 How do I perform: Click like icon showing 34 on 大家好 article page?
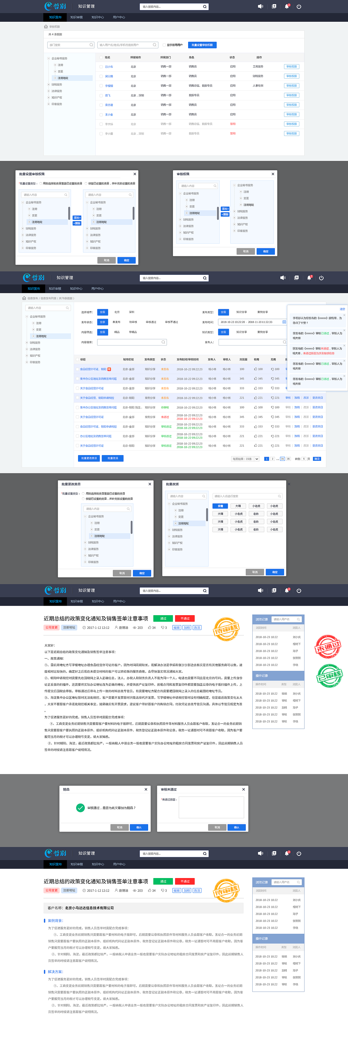click(150, 628)
